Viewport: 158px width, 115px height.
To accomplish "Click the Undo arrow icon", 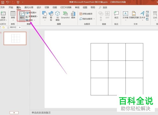I will [7, 2].
